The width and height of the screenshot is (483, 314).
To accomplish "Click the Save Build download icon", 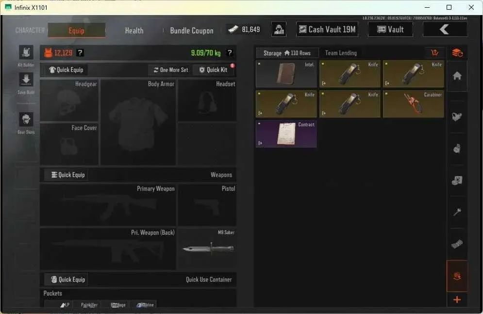I will tap(26, 80).
